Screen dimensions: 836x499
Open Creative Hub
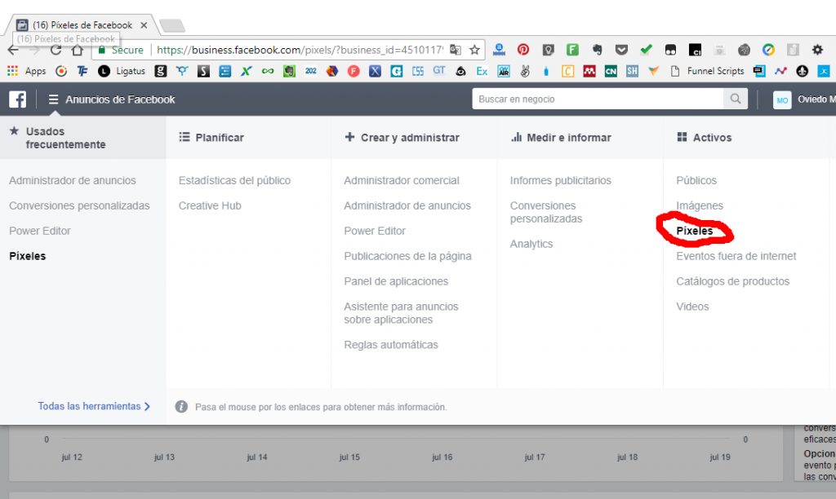click(210, 205)
